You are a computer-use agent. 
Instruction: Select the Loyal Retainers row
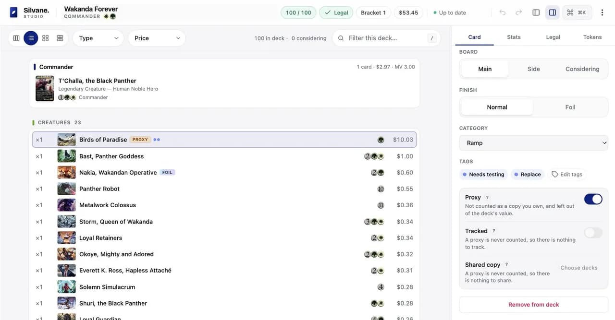point(224,238)
